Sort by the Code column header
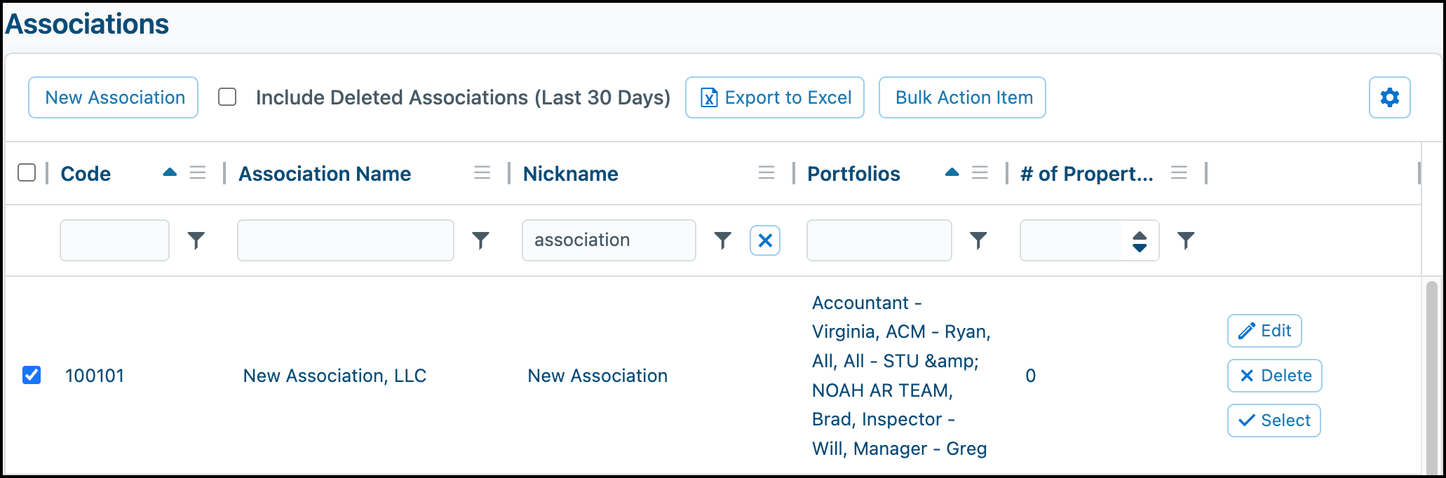 pyautogui.click(x=86, y=174)
